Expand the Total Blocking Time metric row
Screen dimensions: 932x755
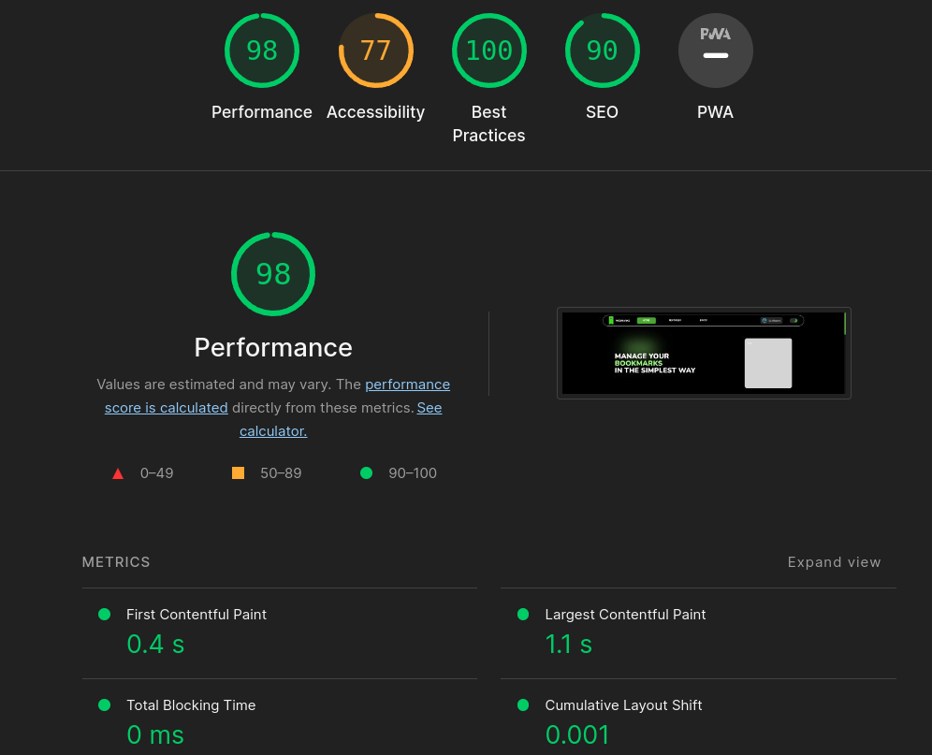tap(191, 705)
